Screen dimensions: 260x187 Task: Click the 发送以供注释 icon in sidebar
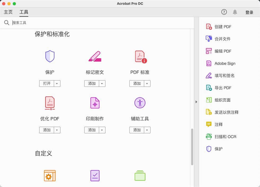click(x=209, y=112)
